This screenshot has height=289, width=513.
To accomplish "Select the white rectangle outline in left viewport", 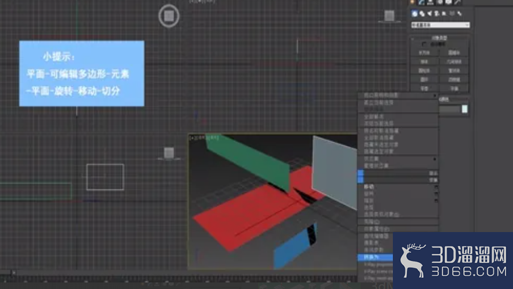I will pyautogui.click(x=105, y=177).
